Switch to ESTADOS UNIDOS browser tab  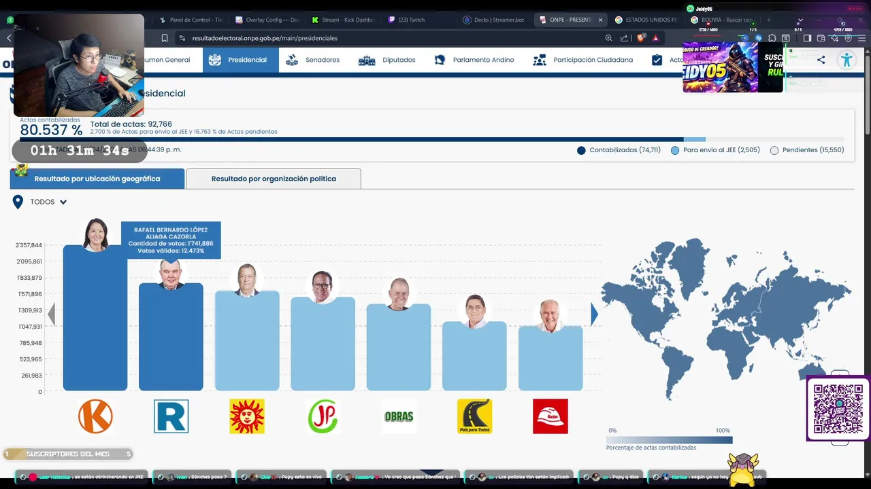[x=646, y=20]
